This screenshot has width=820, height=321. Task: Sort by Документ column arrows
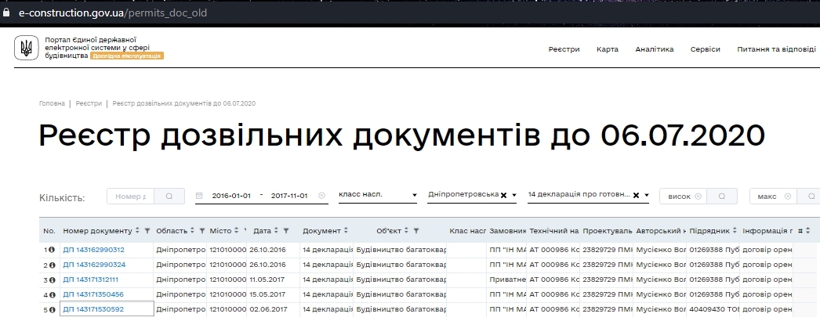coord(346,231)
